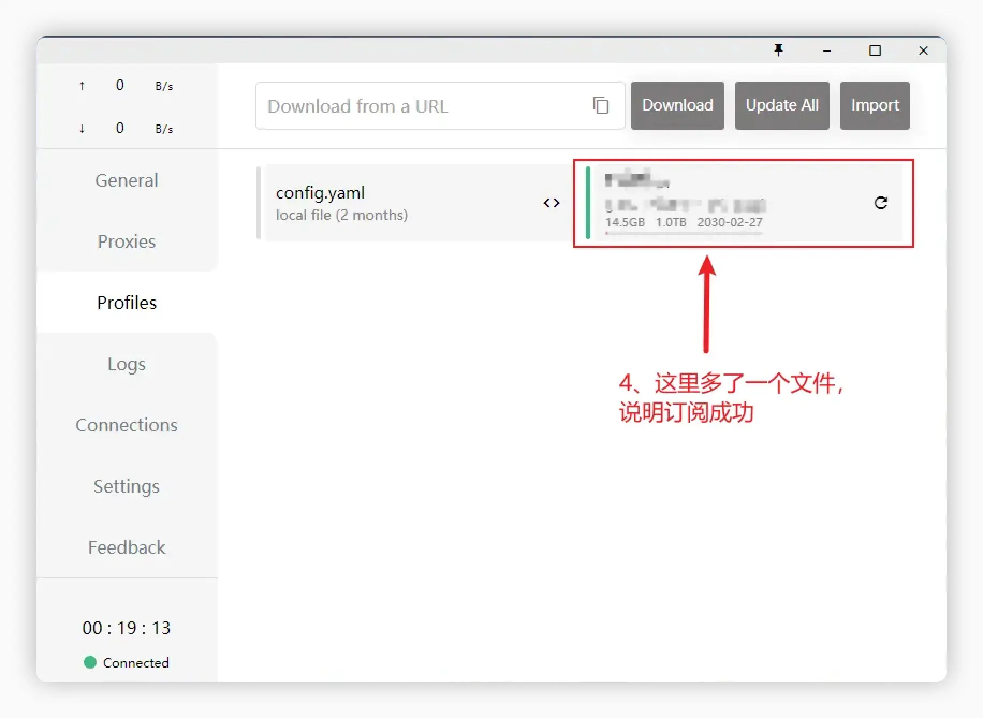Image resolution: width=983 pixels, height=718 pixels.
Task: Refresh the subscription profile
Action: [x=881, y=203]
